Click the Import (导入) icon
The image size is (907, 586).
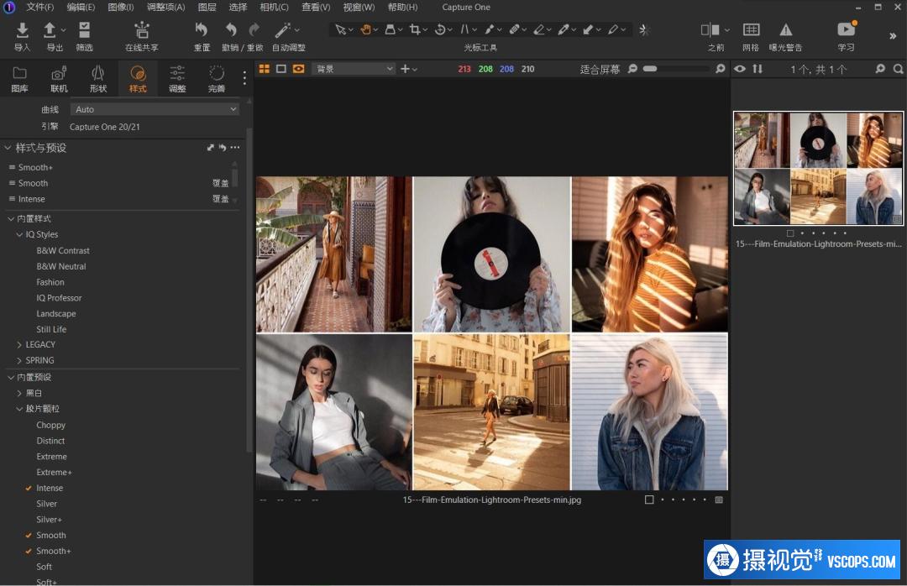pos(22,29)
